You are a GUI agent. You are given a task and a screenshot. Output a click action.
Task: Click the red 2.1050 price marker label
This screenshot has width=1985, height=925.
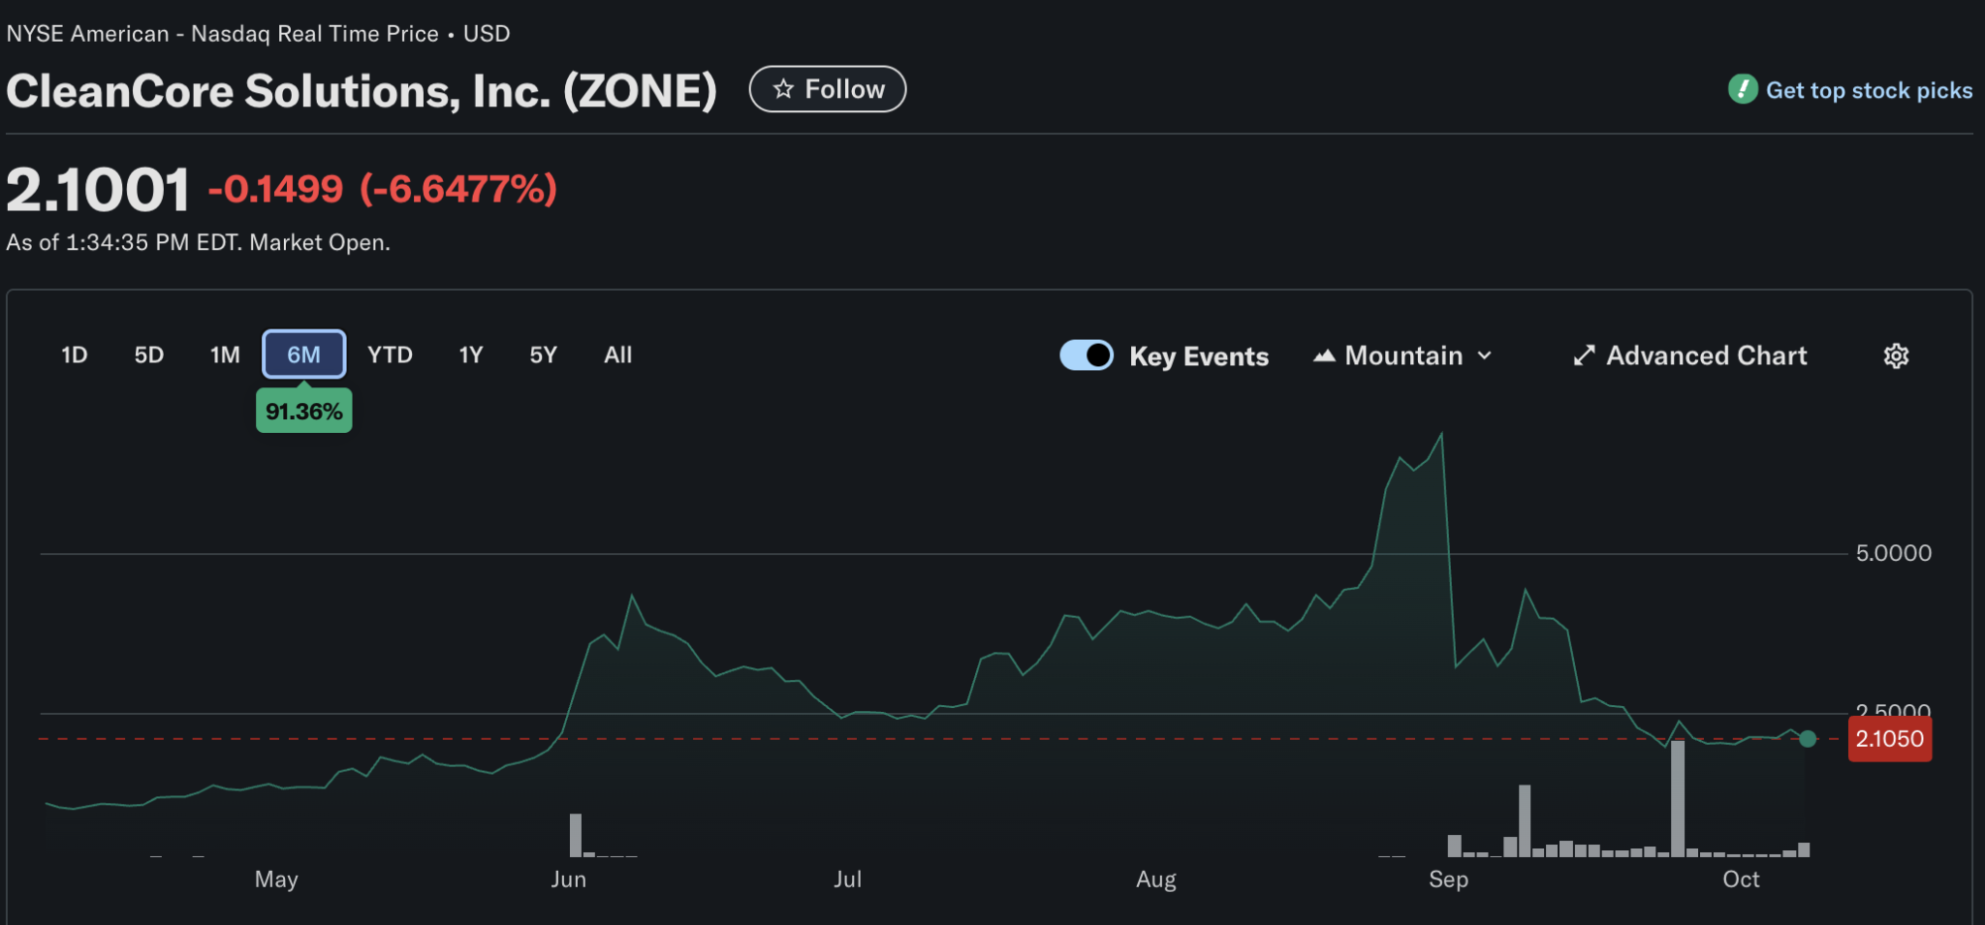(1889, 739)
